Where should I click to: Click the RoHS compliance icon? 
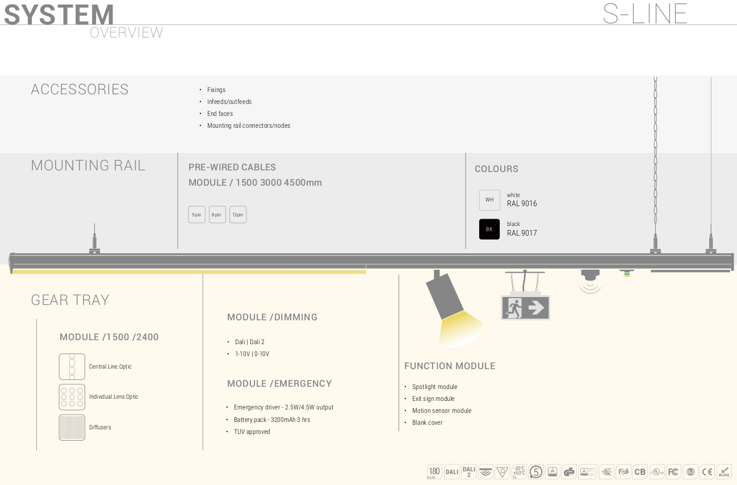coord(724,471)
